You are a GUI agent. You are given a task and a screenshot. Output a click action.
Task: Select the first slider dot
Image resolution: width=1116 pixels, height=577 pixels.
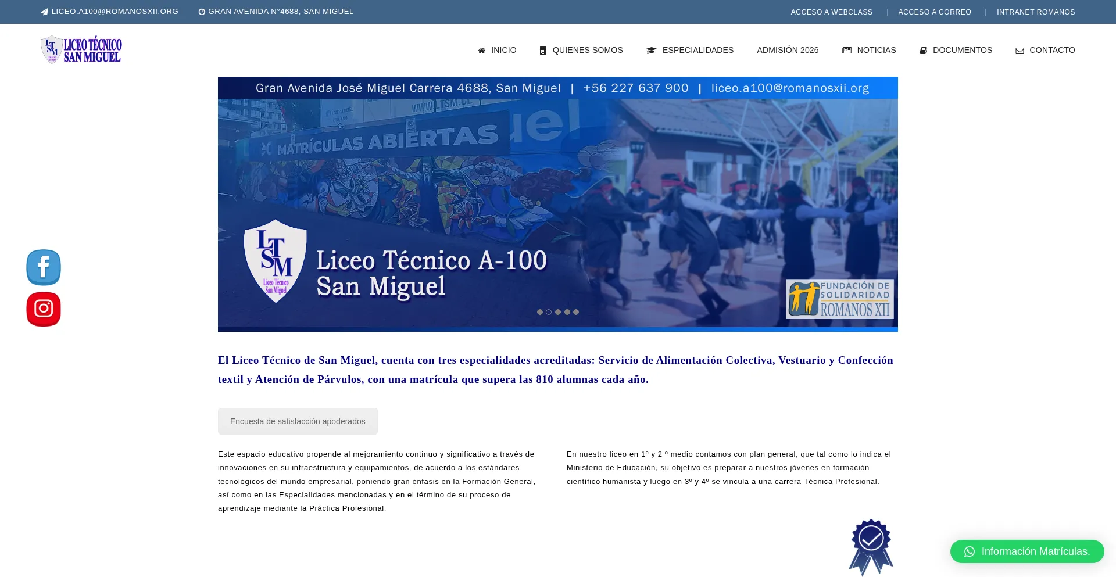coord(540,312)
